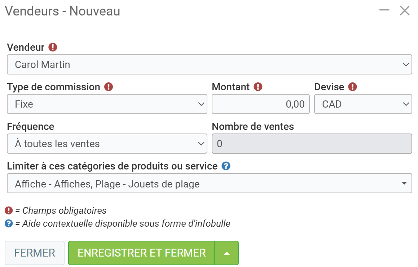The image size is (418, 267).
Task: Minimize the Vendeurs - Nouveau dialog
Action: (384, 11)
